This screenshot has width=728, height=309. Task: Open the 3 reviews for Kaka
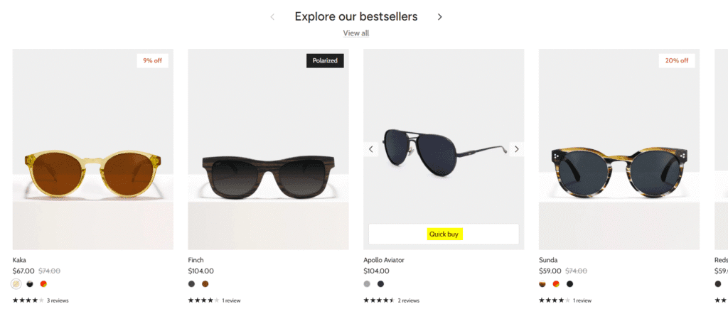click(x=58, y=300)
